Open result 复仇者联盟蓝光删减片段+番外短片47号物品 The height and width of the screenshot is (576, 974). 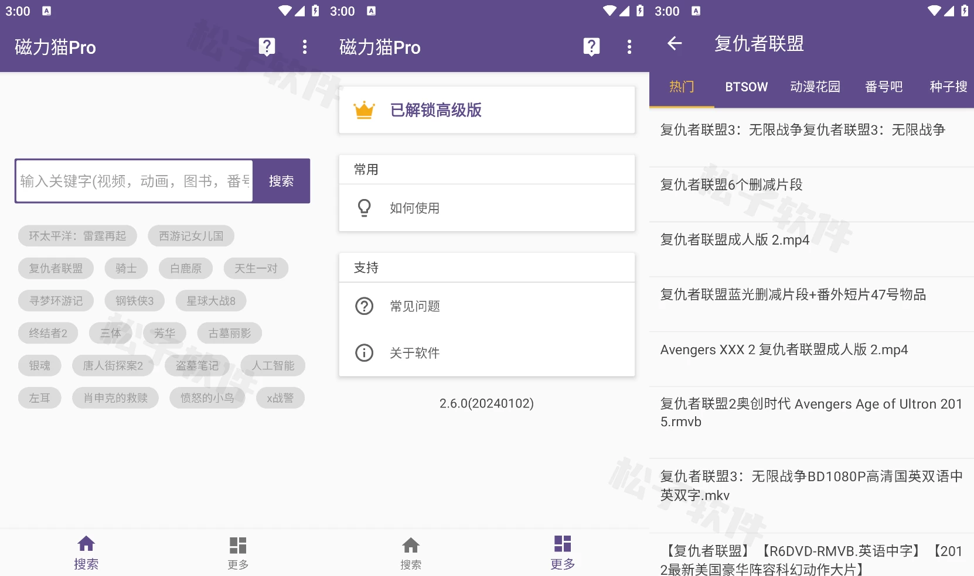(x=812, y=304)
